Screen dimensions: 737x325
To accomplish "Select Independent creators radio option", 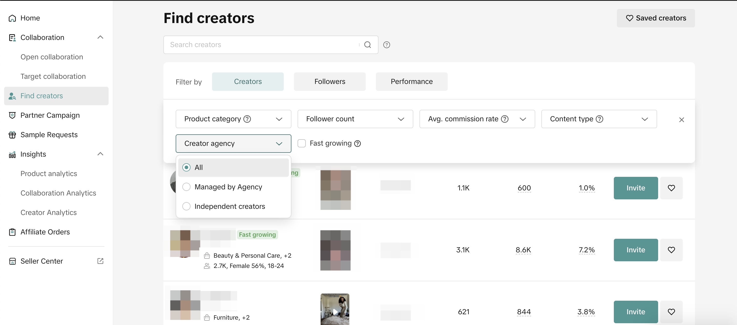I will point(186,206).
